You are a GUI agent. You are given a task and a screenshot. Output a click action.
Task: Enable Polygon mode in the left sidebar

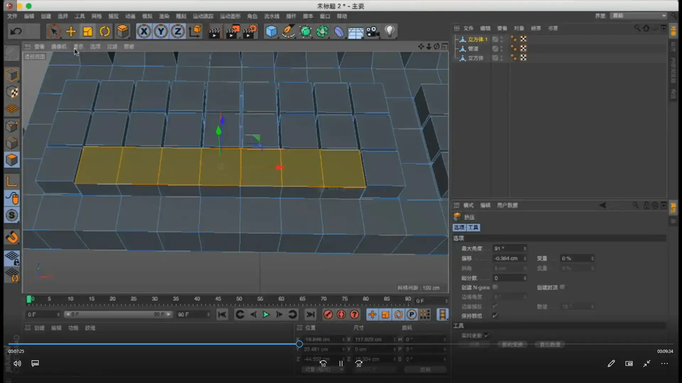point(12,160)
